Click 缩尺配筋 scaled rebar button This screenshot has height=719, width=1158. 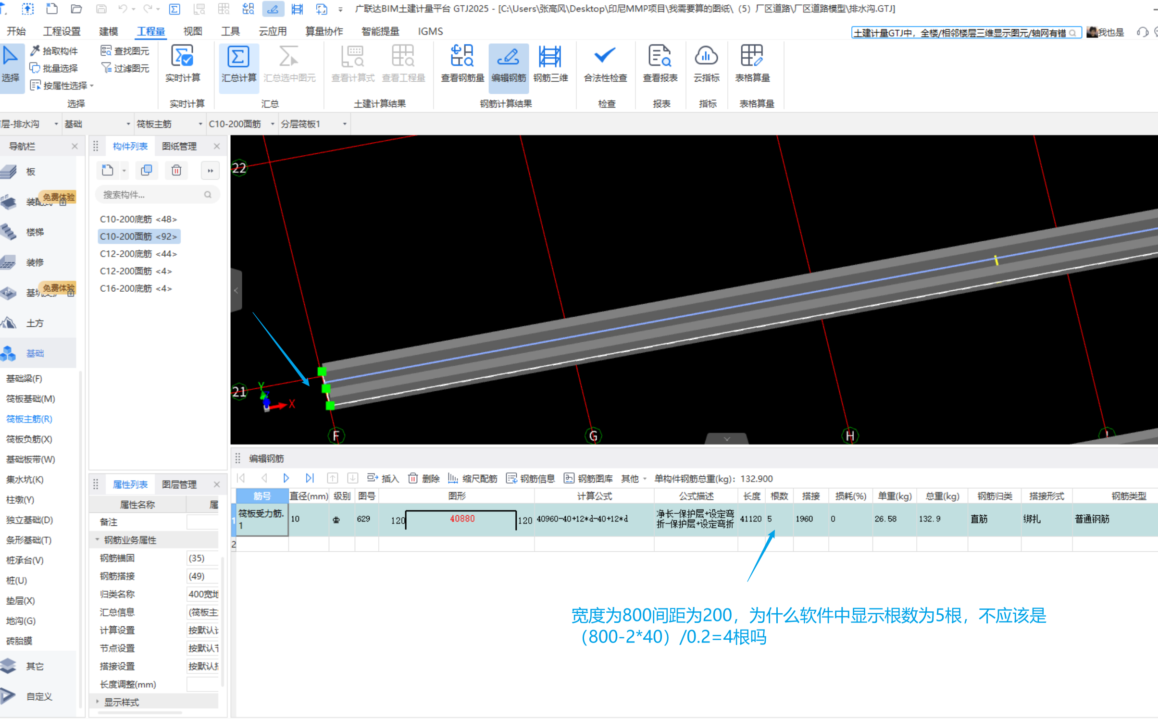[473, 478]
